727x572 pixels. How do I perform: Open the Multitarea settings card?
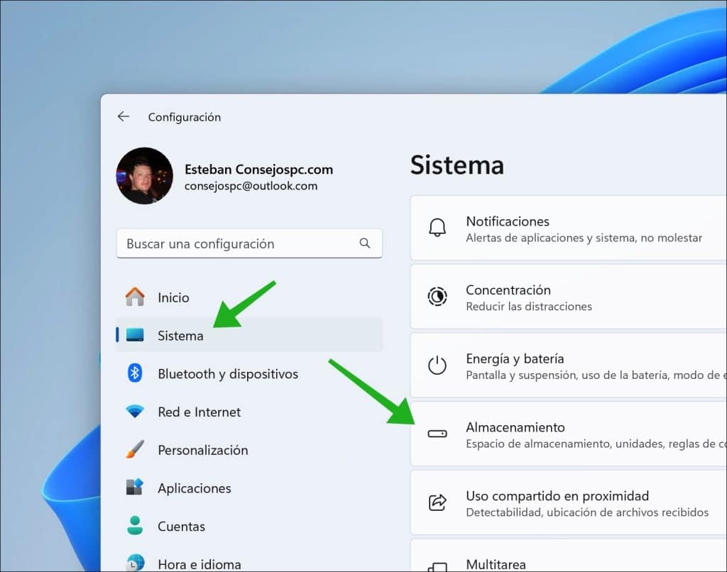[x=569, y=555]
